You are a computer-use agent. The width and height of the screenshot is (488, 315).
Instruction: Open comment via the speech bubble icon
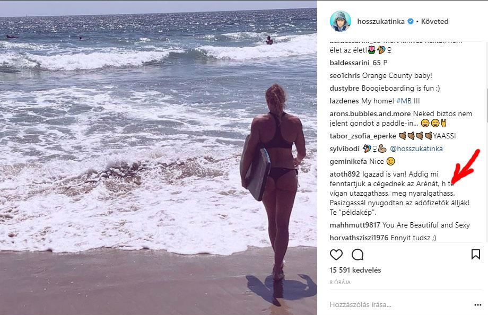click(358, 255)
